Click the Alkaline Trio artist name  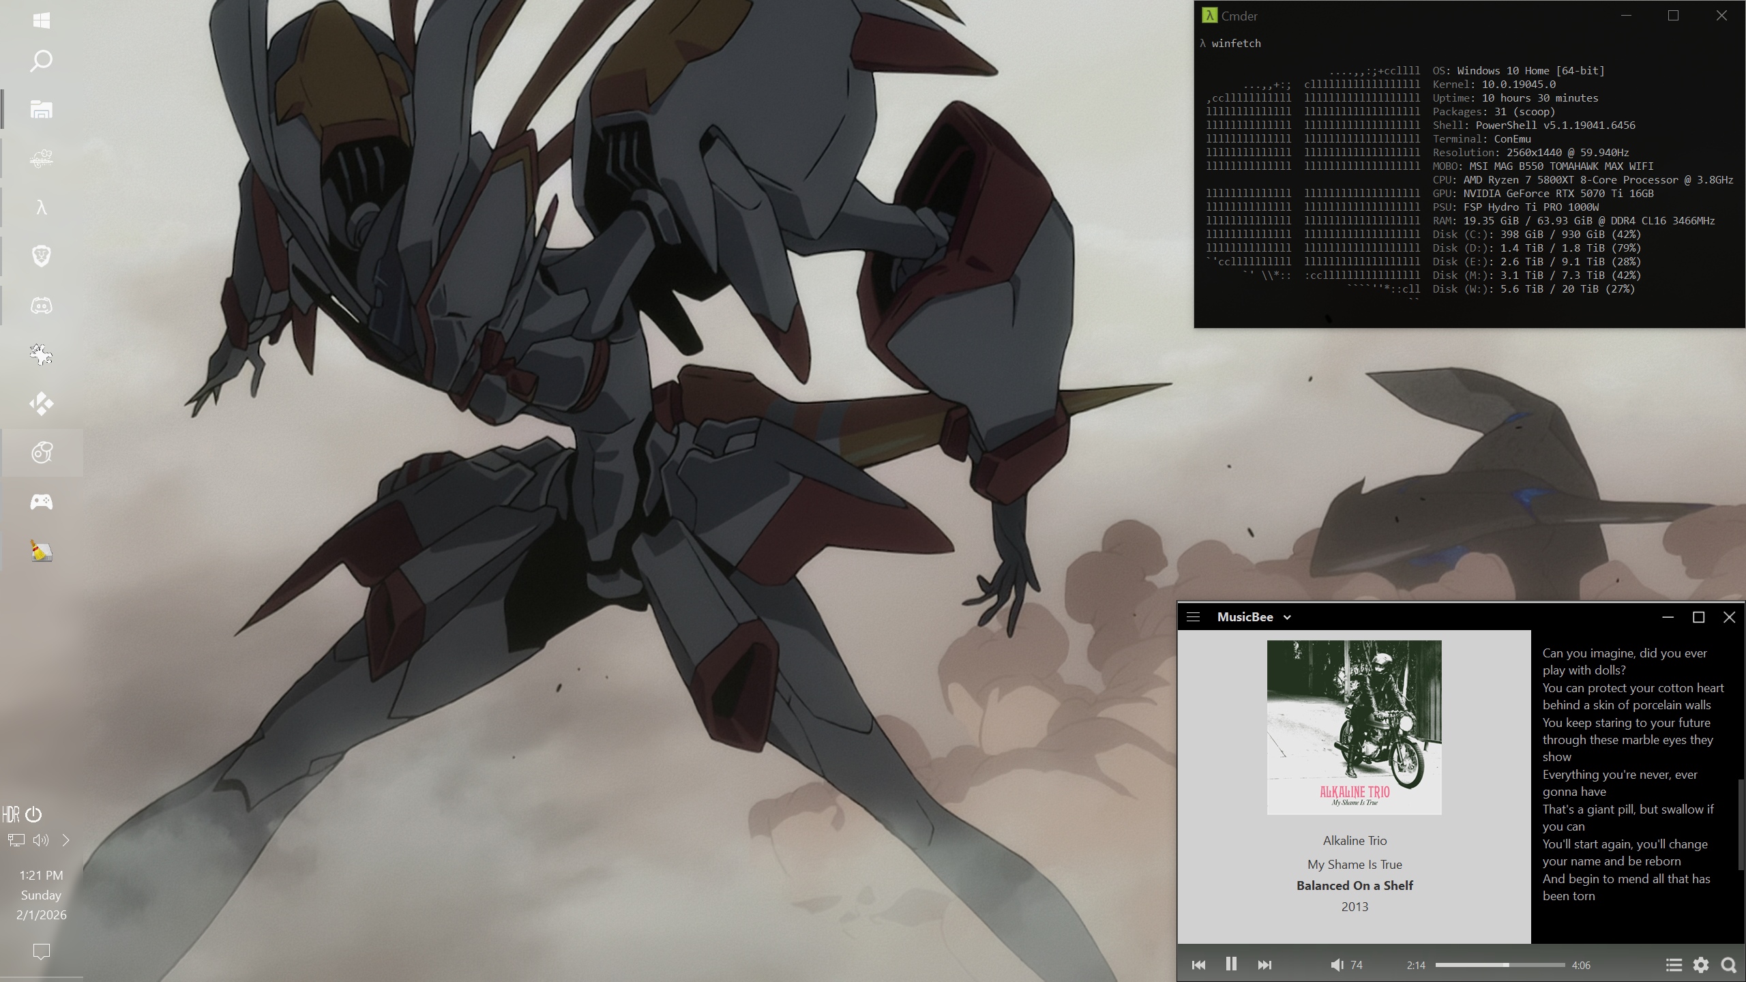tap(1355, 841)
